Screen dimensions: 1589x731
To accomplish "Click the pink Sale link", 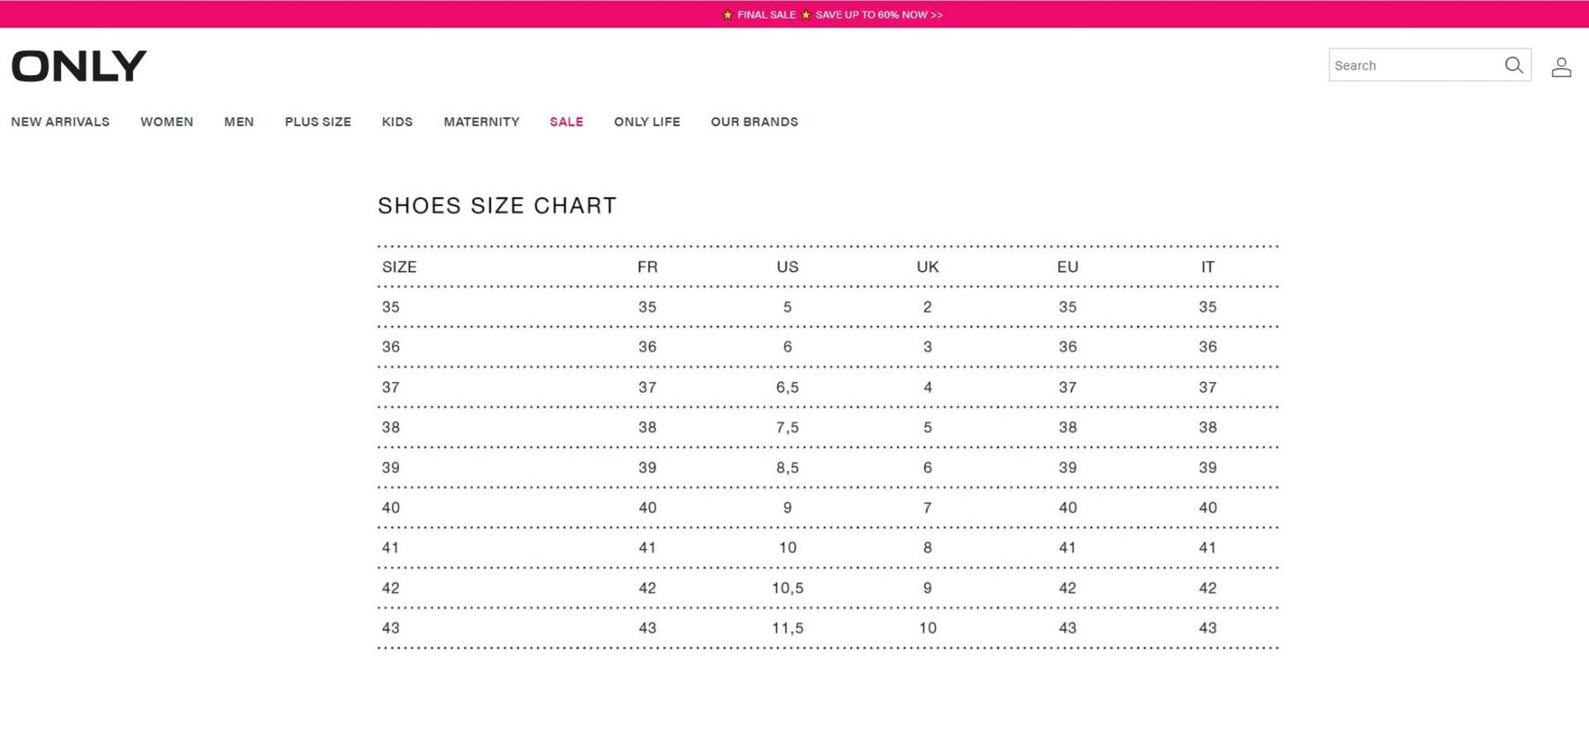I will tap(567, 122).
